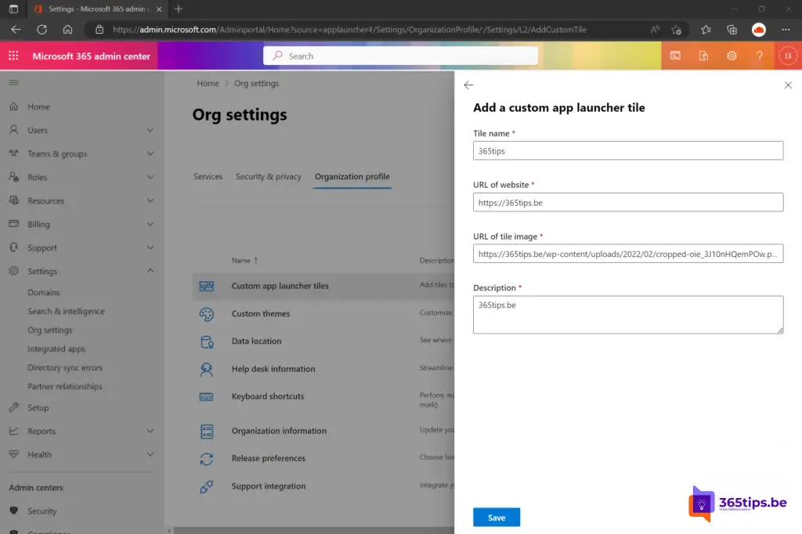Screen dimensions: 802x534
Task: Expand the Support chevron
Action: tap(150, 247)
